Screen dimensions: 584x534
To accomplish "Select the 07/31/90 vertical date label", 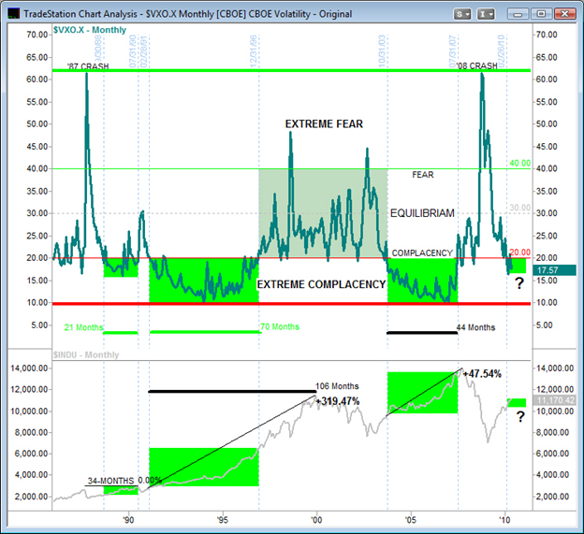I will (x=133, y=51).
